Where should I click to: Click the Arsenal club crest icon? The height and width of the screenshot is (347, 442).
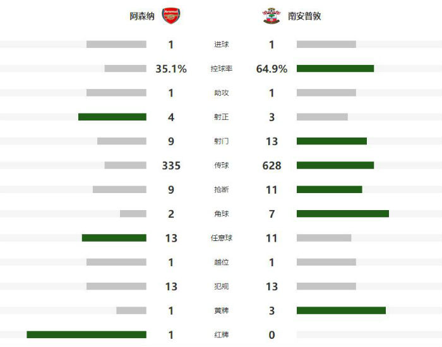[171, 16]
